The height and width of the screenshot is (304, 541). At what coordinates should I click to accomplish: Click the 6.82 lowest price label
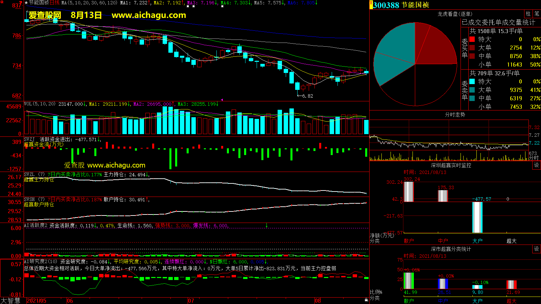tap(307, 96)
